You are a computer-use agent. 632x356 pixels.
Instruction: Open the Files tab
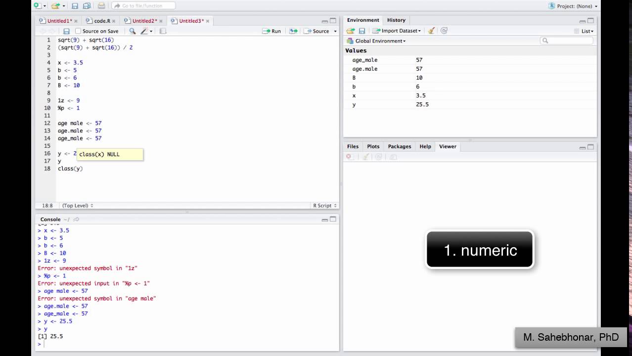click(353, 146)
